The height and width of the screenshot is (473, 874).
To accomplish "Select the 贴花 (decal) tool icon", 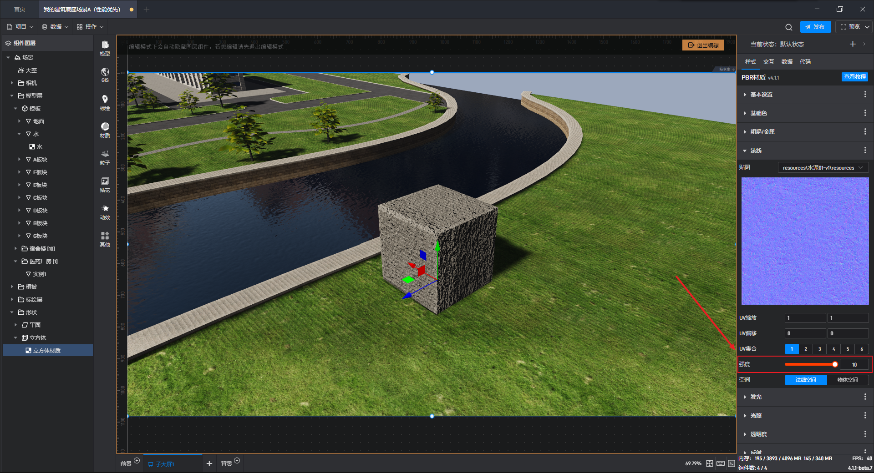I will click(105, 184).
